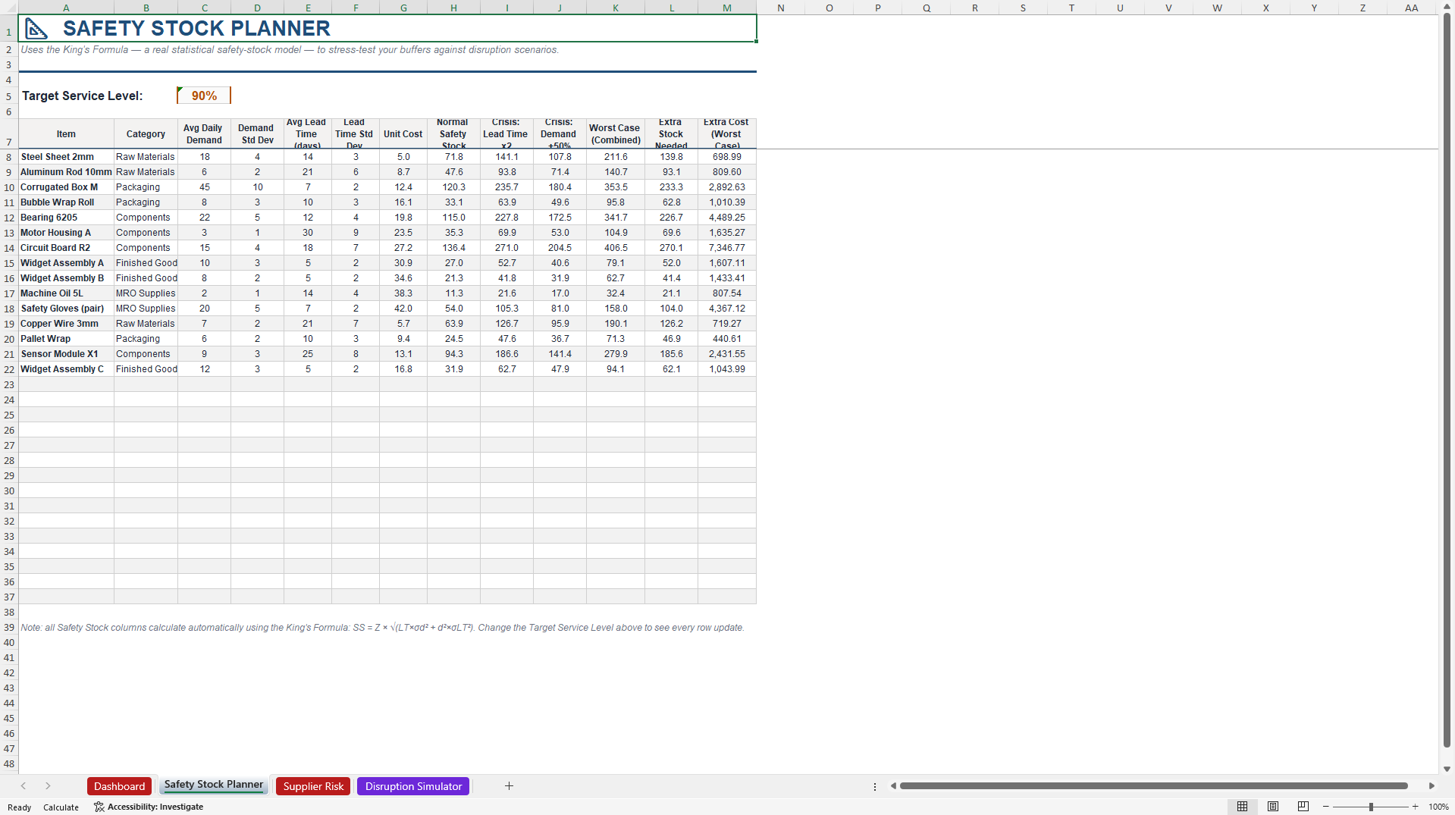Select row 8 header
The height and width of the screenshot is (815, 1455).
pyautogui.click(x=9, y=157)
